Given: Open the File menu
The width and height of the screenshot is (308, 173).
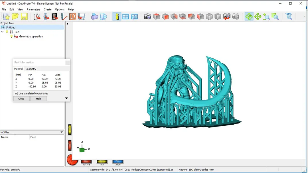Looking at the screenshot, I should point(4,9).
